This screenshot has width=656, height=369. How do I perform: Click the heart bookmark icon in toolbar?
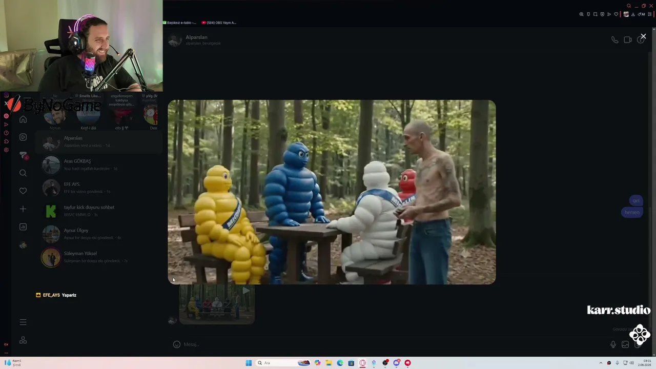616,14
